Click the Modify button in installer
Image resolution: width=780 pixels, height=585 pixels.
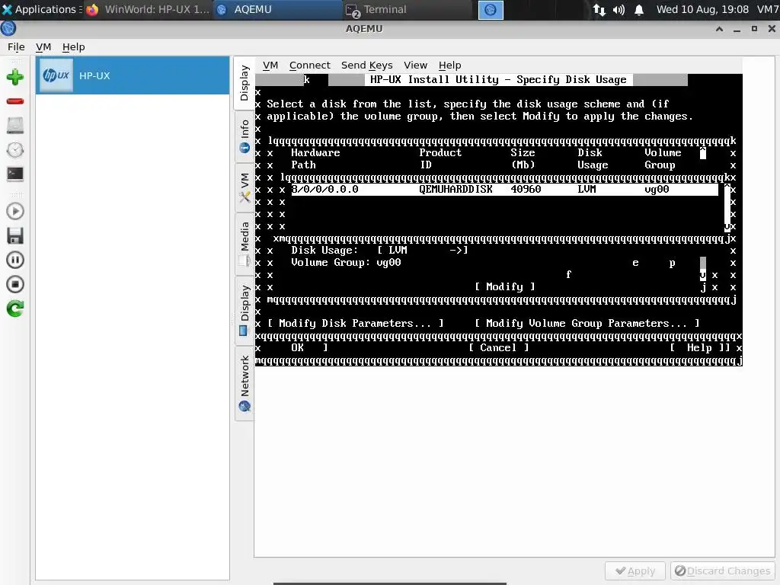(504, 287)
